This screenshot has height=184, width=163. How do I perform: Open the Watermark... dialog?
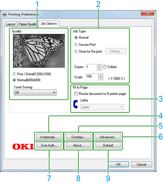click(x=49, y=137)
